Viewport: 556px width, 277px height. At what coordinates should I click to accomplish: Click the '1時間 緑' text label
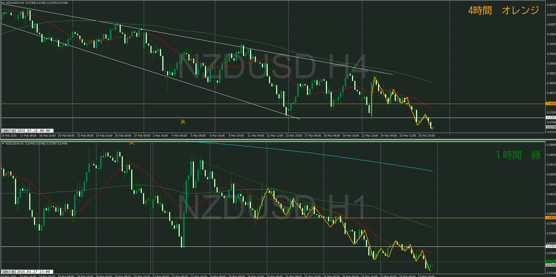point(518,155)
